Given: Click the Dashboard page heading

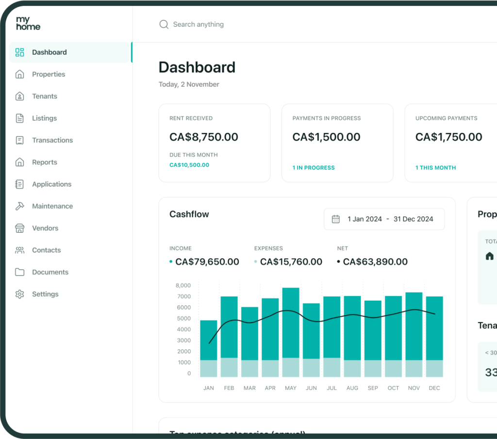Looking at the screenshot, I should (197, 67).
